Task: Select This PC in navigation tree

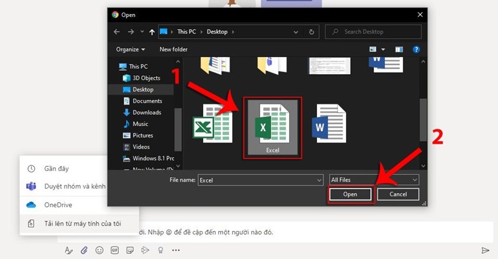Action: 133,66
